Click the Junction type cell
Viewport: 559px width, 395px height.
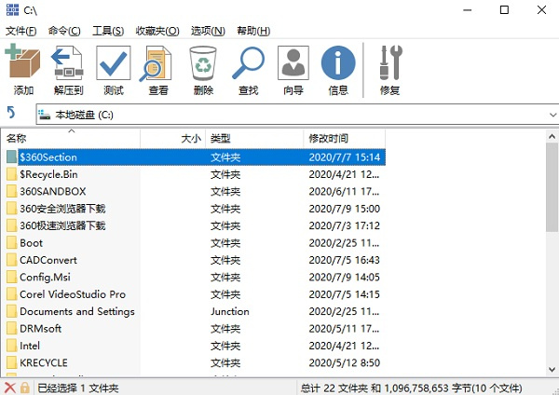pyautogui.click(x=230, y=311)
